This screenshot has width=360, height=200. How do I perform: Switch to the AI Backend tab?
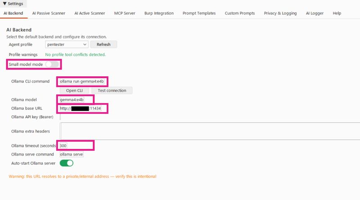click(x=13, y=13)
